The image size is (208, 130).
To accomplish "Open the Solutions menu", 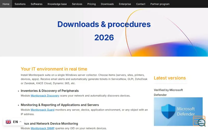I will pos(20,4).
